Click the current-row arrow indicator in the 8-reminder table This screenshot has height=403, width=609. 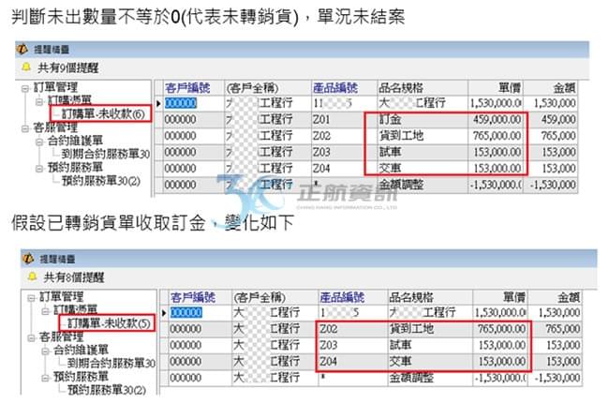(x=164, y=313)
